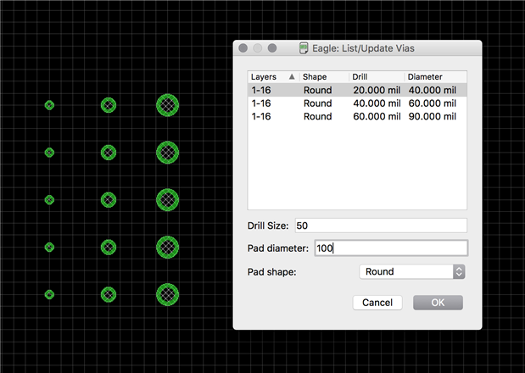Click into the Drill Size field
Screen dimensions: 525x373
tap(379, 225)
